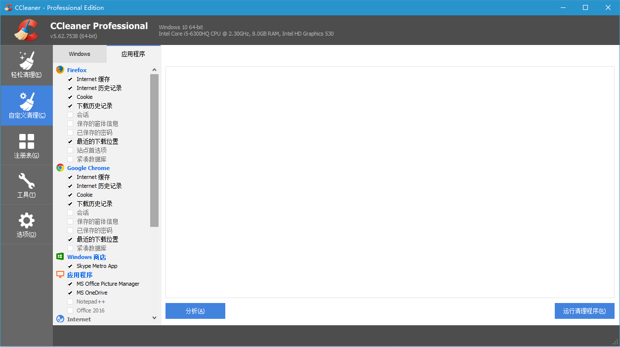The image size is (620, 347).
Task: Click the 应用程序 monitor category icon
Action: (60, 274)
